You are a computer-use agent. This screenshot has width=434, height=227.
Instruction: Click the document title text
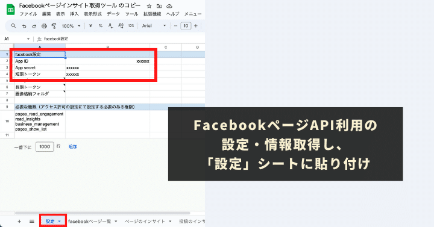tap(80, 5)
